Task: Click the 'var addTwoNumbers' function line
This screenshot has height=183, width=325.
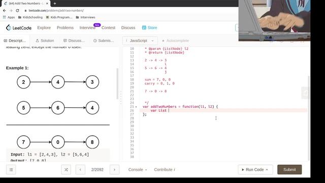Action: (180, 107)
